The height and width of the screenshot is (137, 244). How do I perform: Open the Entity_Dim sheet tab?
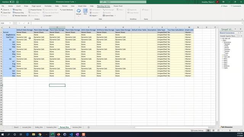39,127
